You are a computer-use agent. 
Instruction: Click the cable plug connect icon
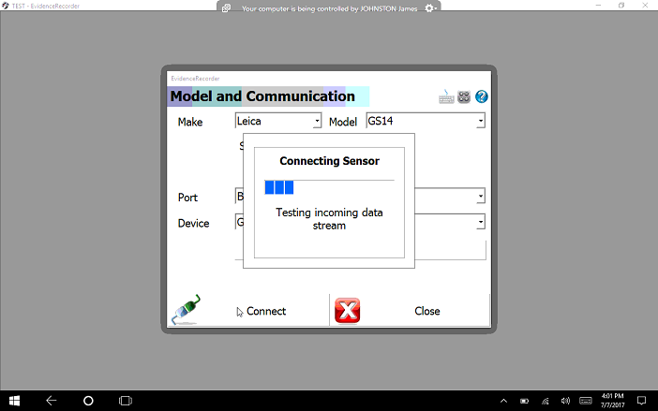coord(186,311)
